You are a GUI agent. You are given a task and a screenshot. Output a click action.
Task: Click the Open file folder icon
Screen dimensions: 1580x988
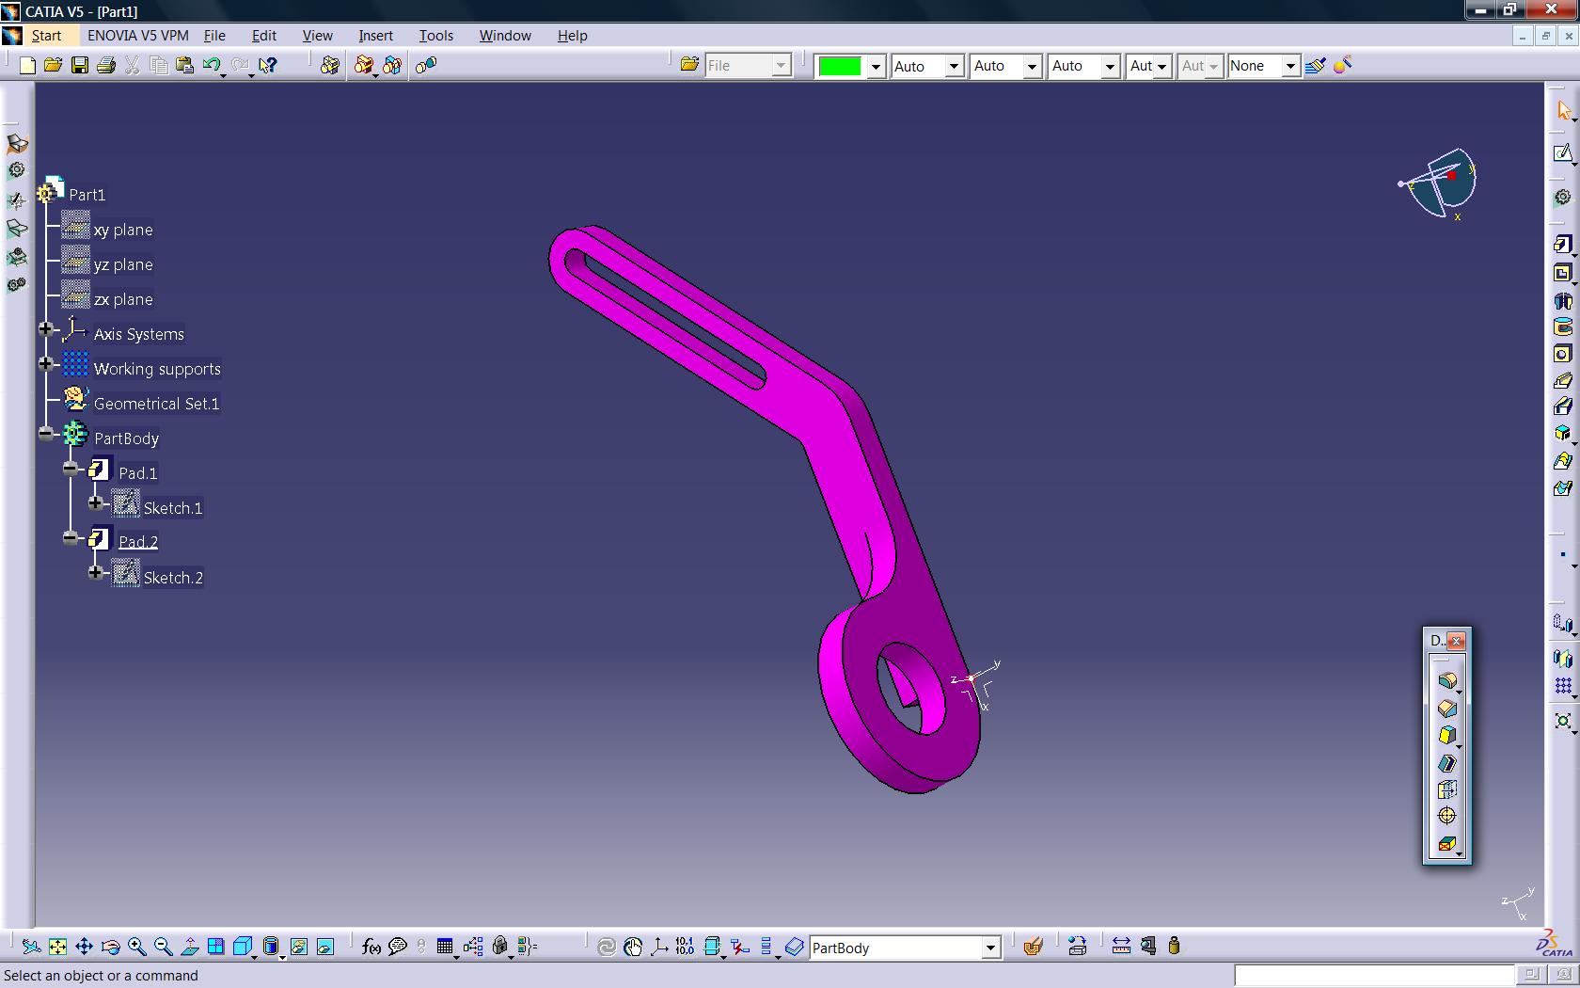point(53,65)
